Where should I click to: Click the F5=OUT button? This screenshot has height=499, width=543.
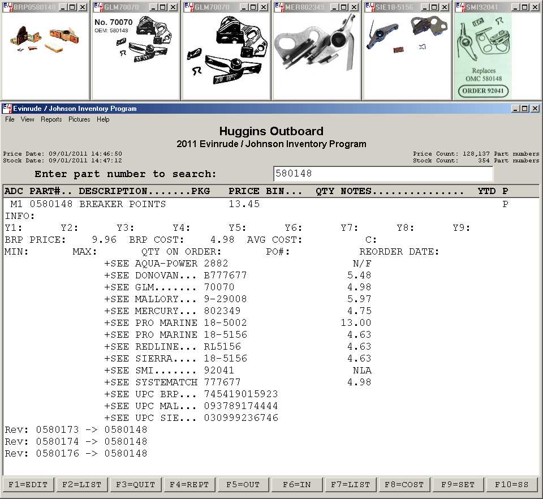[243, 484]
